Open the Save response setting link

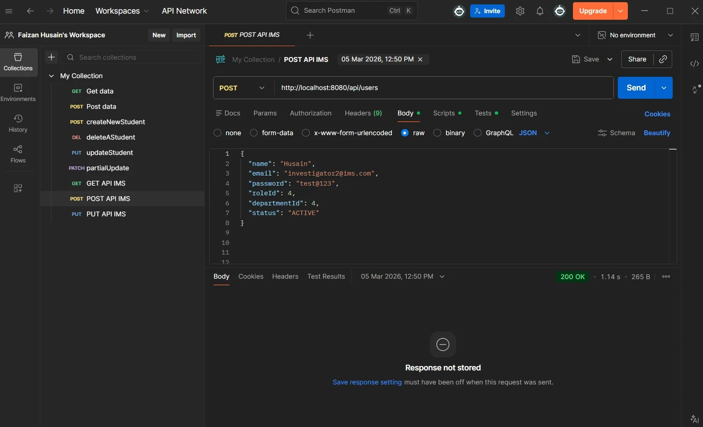click(x=367, y=382)
